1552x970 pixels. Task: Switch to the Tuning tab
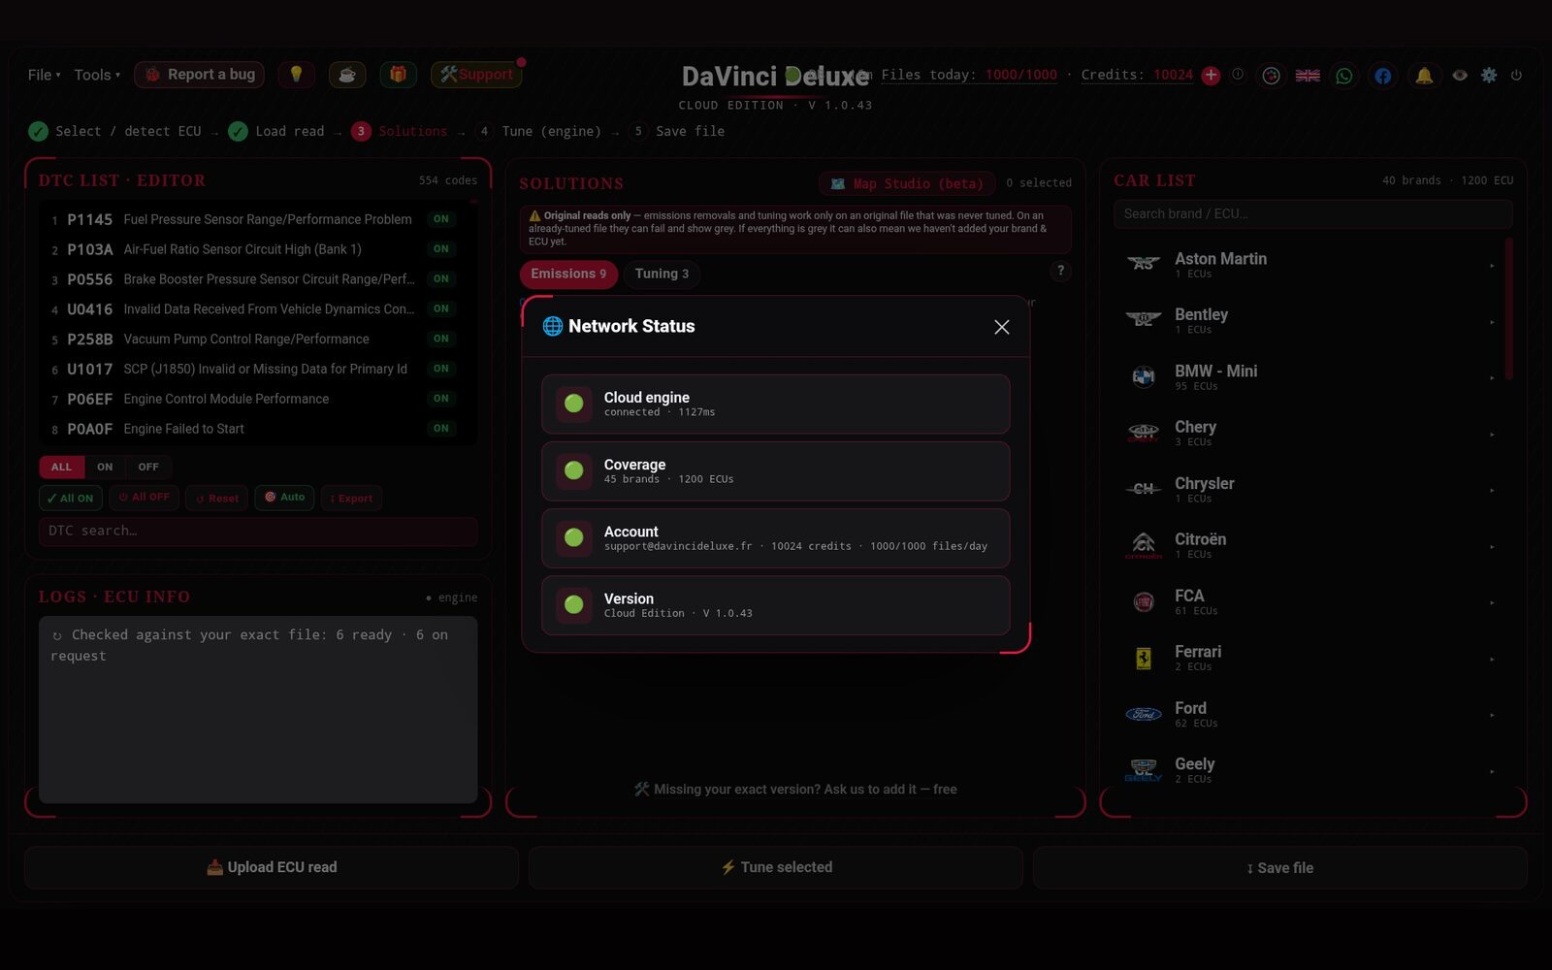tap(662, 274)
